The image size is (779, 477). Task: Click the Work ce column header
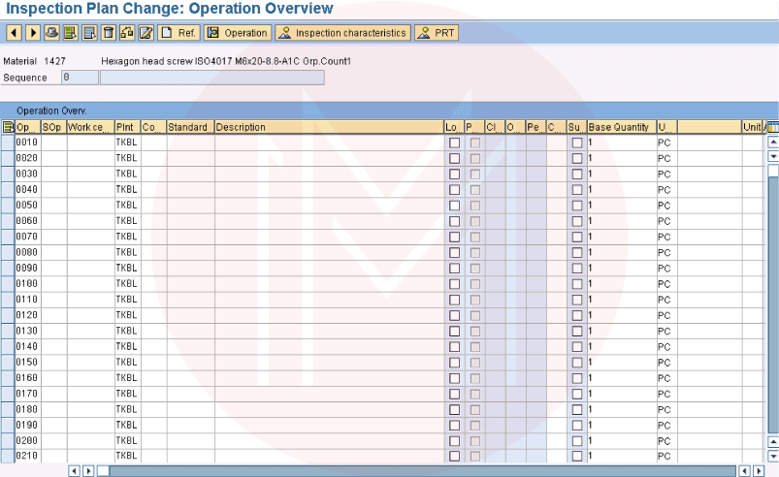(90, 127)
